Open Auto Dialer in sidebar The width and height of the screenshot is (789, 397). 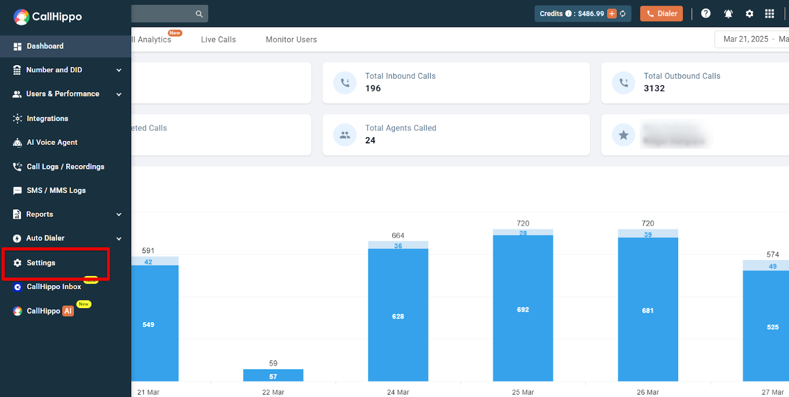click(x=66, y=238)
